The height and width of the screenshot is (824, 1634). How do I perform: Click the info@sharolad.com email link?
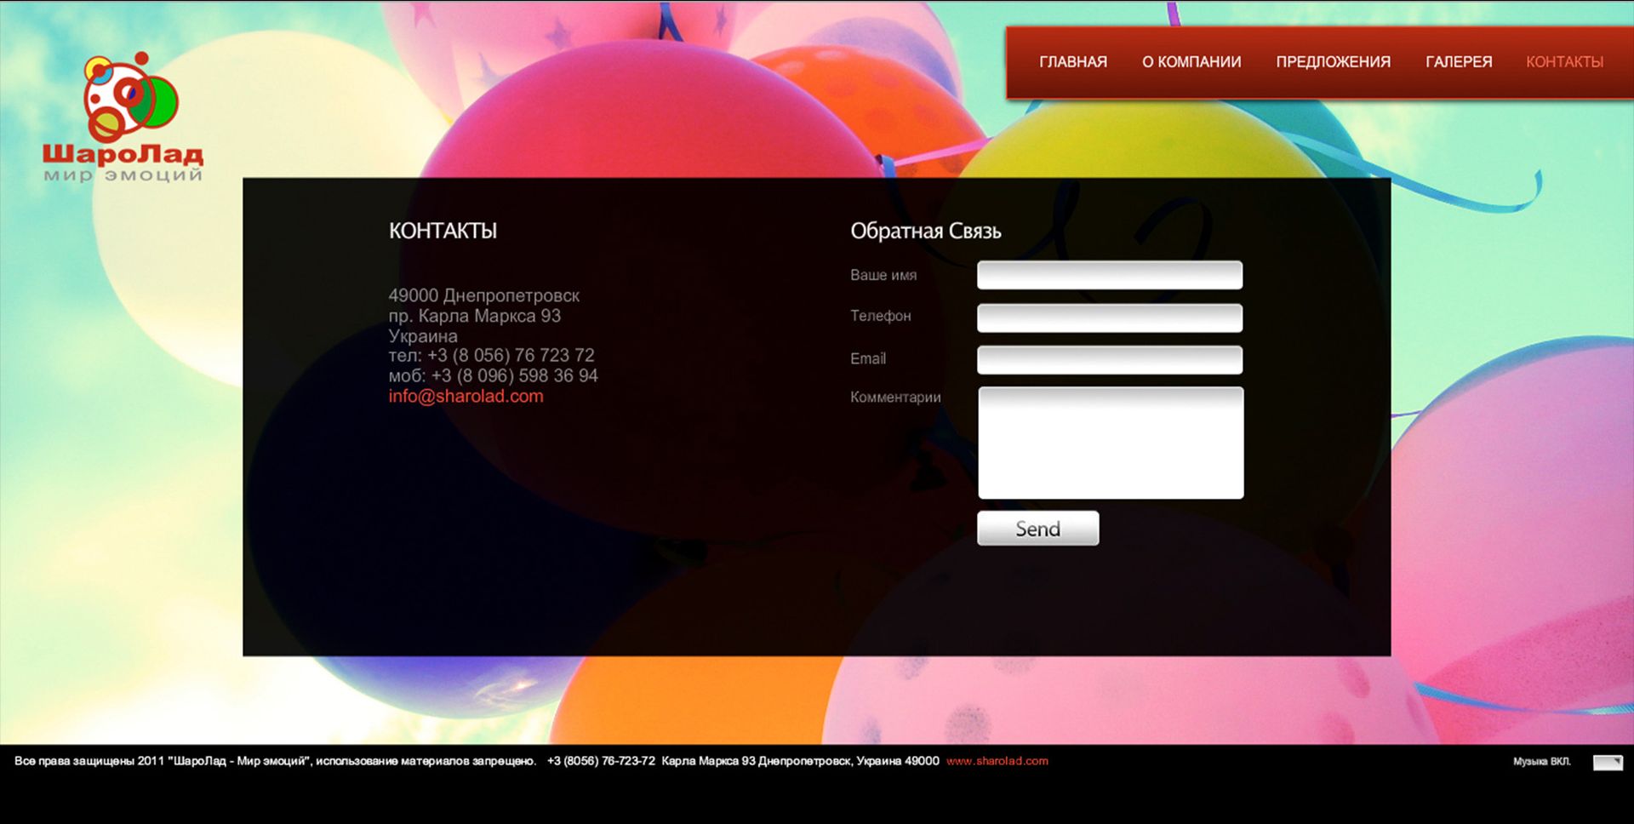pos(466,397)
